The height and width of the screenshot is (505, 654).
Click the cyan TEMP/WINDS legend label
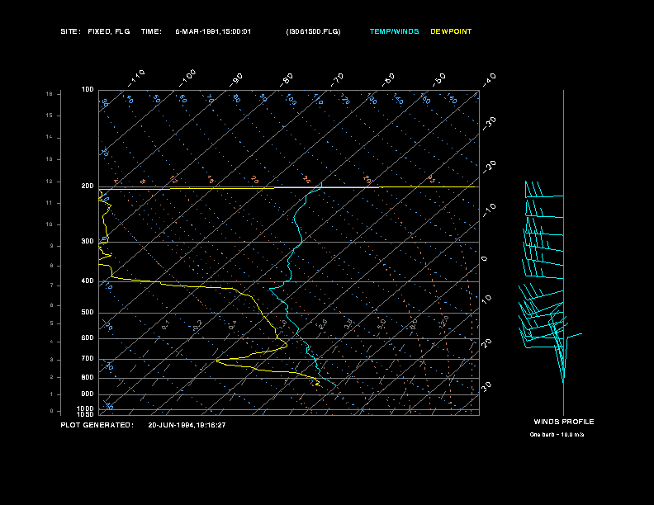point(394,31)
